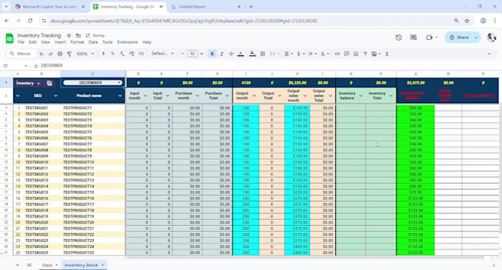Toggle italic formatting
Screen dimensions: 502x270
point(221,54)
